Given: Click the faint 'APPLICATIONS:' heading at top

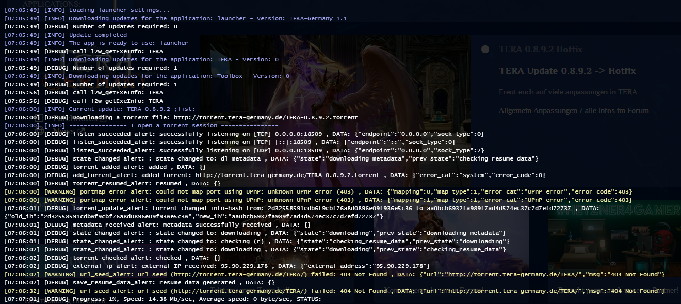Looking at the screenshot, I should pyautogui.click(x=52, y=4).
